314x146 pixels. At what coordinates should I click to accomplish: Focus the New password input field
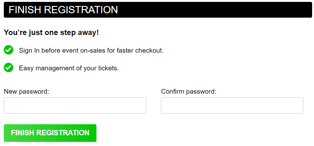pyautogui.click(x=75, y=105)
